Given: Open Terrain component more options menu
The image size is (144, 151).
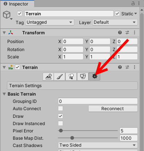Looking at the screenshot, I should point(135,67).
